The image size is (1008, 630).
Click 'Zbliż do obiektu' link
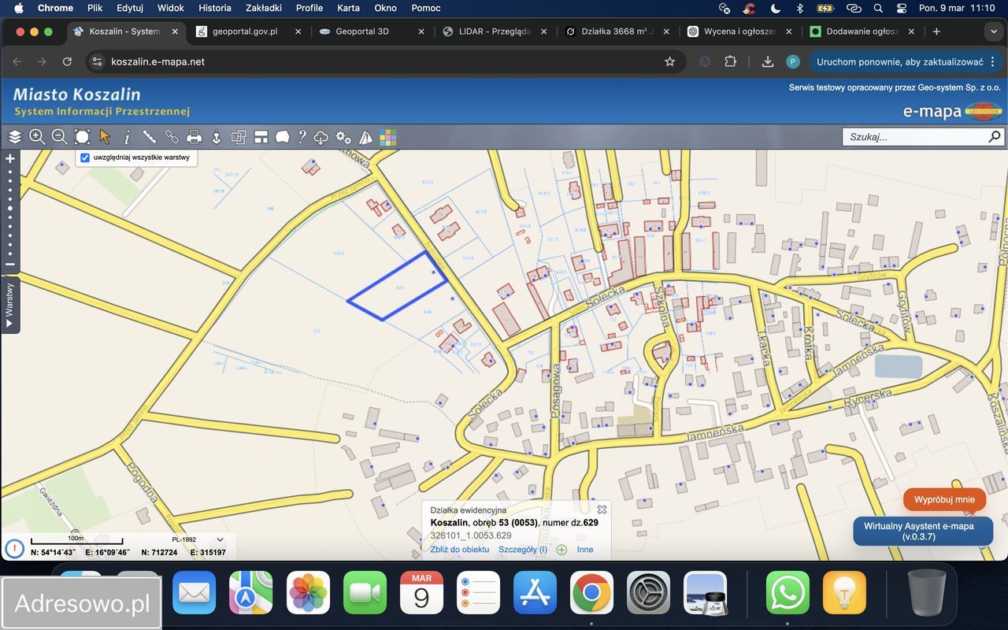click(x=460, y=550)
